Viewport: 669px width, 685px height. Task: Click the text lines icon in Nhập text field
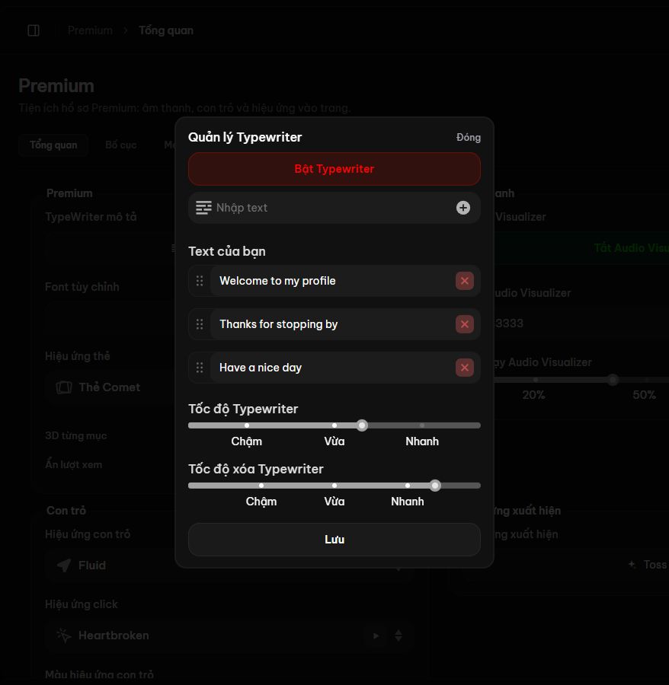tap(203, 208)
